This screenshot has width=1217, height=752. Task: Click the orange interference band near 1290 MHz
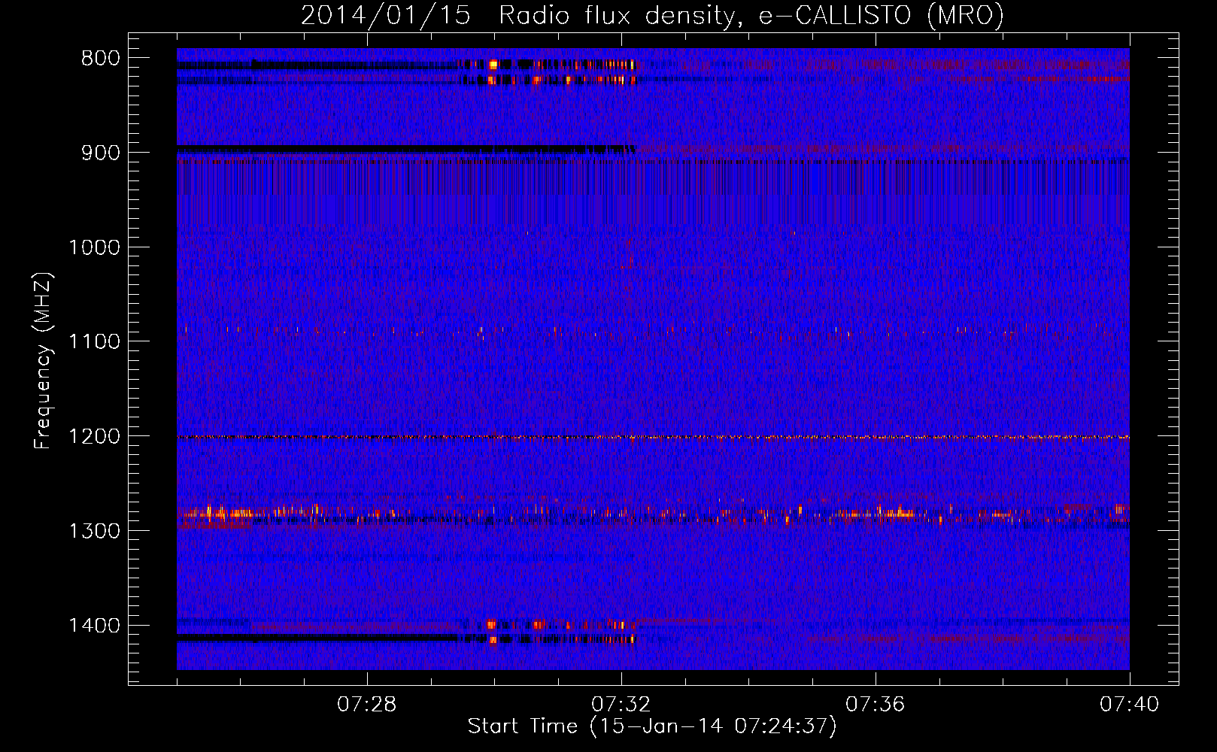653,514
